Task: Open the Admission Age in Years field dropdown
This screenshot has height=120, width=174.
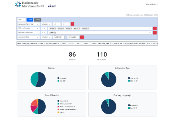Action: click(28, 24)
